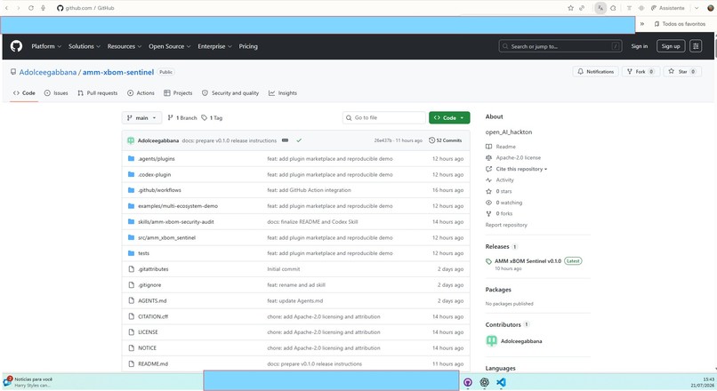Expand the Enterprise menu

coord(214,46)
